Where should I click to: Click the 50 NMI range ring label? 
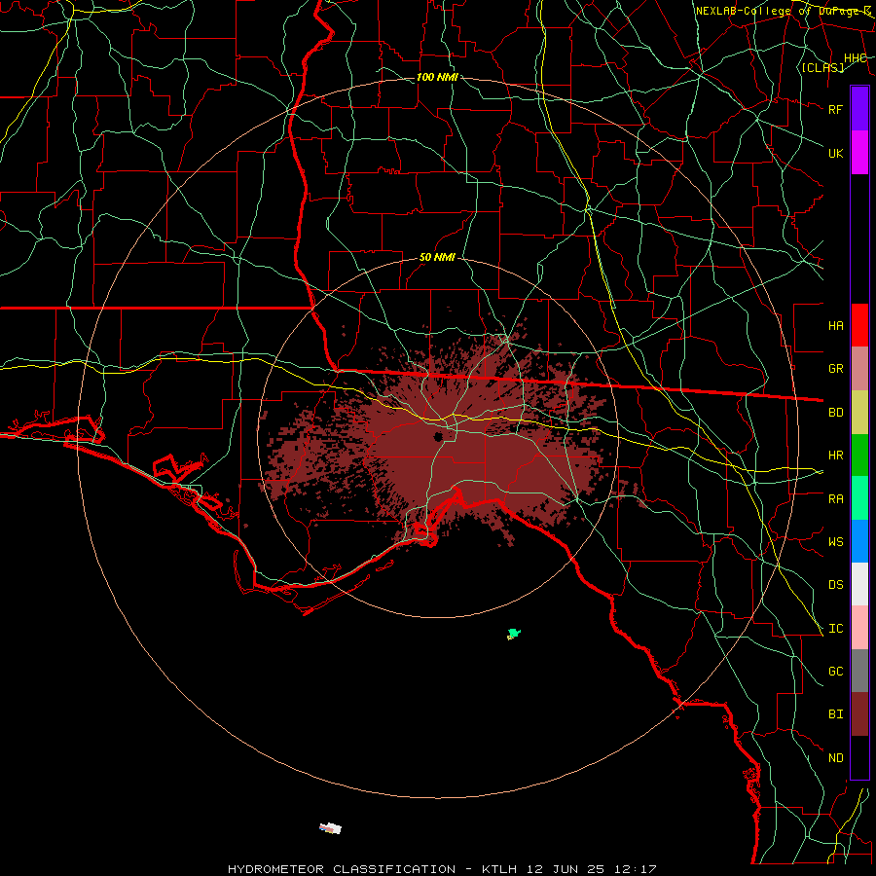tap(437, 257)
